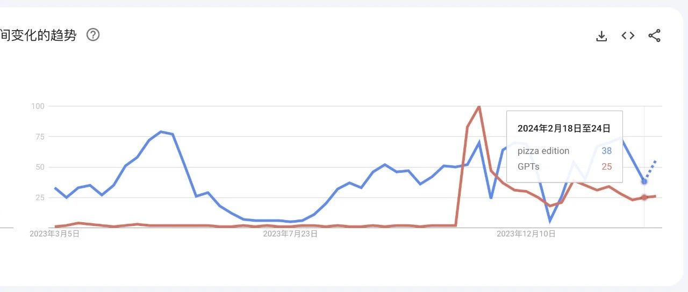The height and width of the screenshot is (292, 688).
Task: Click the value 25 in tooltip
Action: pyautogui.click(x=606, y=166)
